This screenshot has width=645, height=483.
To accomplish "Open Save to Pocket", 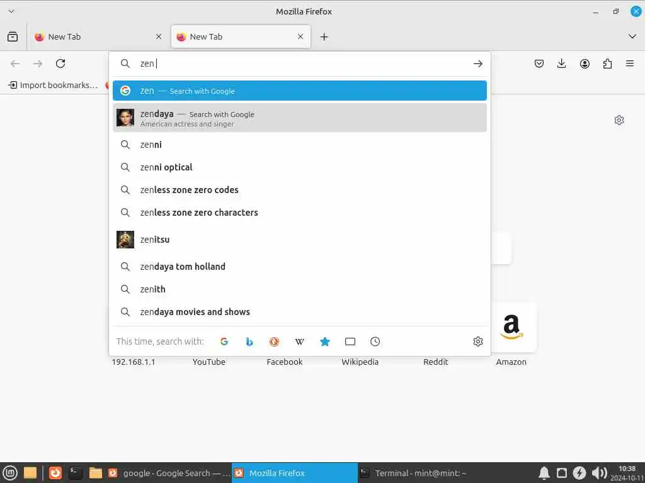I will click(x=539, y=64).
